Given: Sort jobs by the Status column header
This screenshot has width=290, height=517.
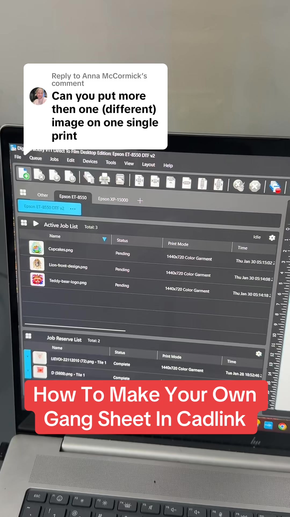Looking at the screenshot, I should (x=122, y=240).
